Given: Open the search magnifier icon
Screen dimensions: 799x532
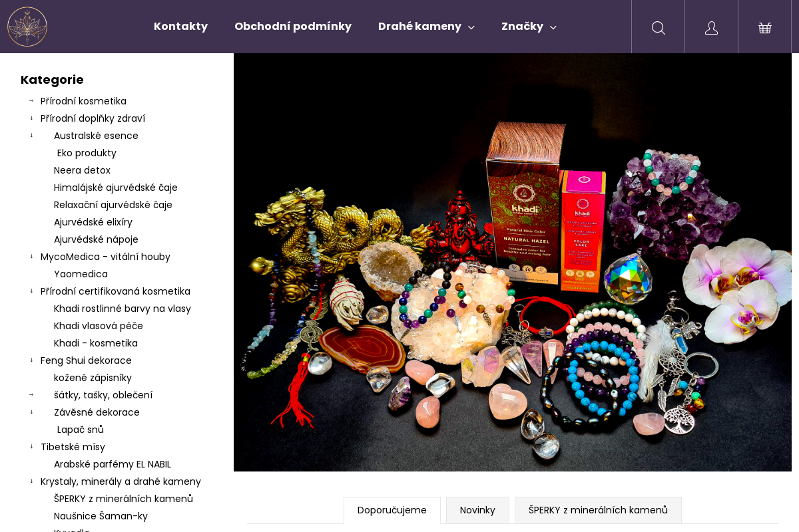Looking at the screenshot, I should (x=658, y=27).
